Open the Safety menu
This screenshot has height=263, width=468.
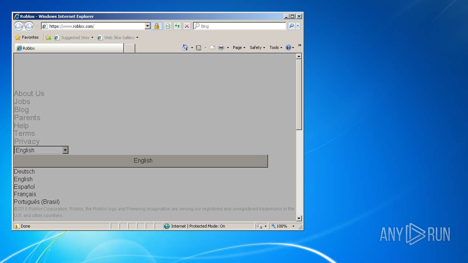[257, 47]
